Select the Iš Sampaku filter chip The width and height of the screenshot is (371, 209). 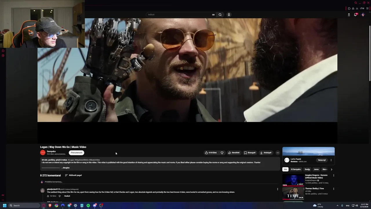point(296,169)
